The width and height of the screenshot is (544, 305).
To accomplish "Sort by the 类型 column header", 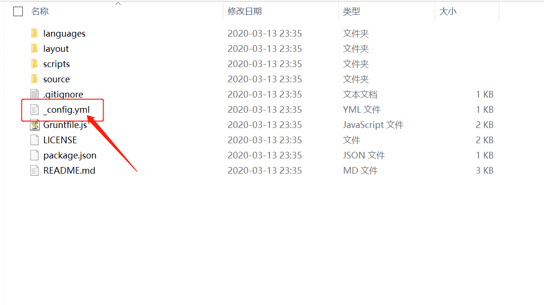I will click(x=352, y=11).
